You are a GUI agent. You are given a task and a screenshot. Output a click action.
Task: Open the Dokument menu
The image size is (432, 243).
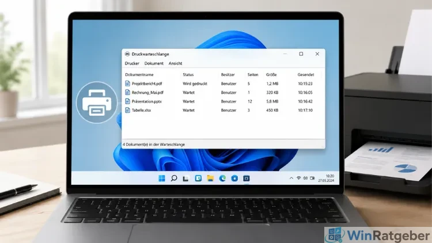[154, 63]
